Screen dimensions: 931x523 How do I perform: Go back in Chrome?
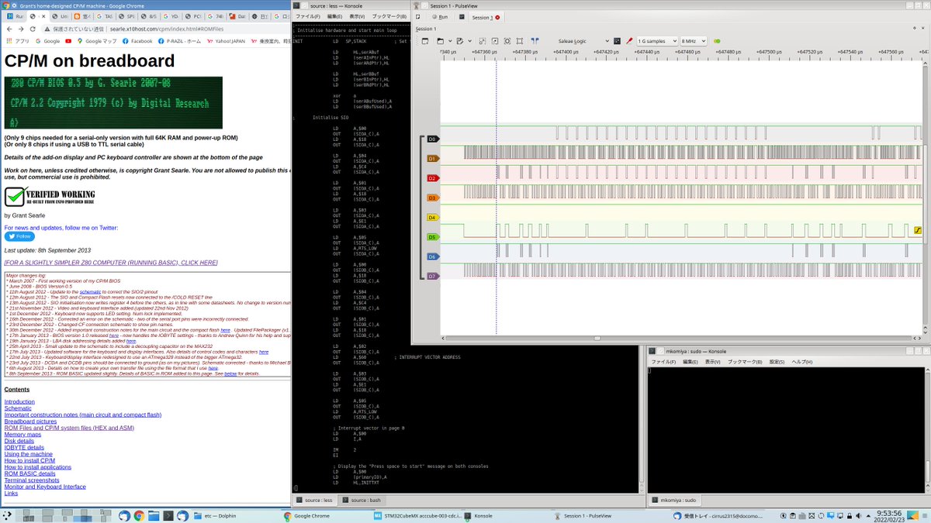pyautogui.click(x=8, y=29)
